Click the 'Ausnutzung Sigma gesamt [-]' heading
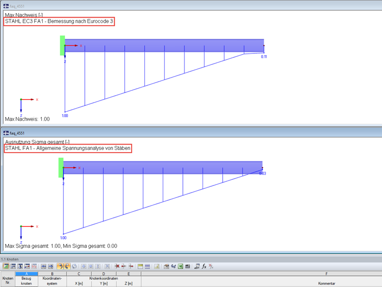Screen dimensions: 382x287 (37, 141)
